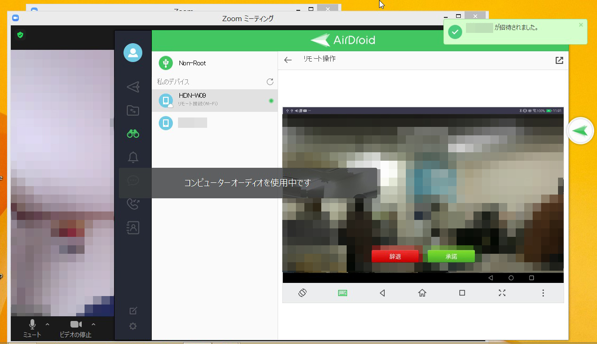Tap Android home circle in mirrored screen
Screen dimensions: 597x344
pyautogui.click(x=511, y=278)
